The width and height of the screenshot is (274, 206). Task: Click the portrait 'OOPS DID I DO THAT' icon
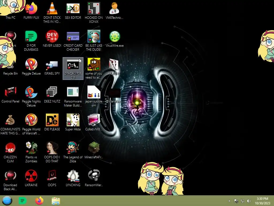(x=52, y=152)
